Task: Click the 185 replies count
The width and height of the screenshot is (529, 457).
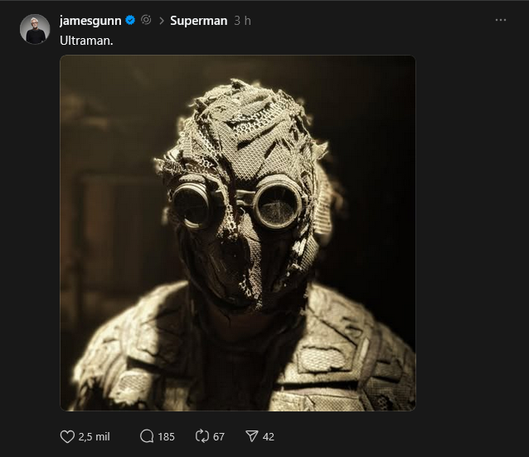Action: 167,437
